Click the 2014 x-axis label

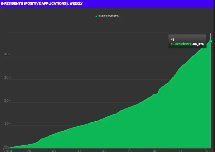[7, 150]
